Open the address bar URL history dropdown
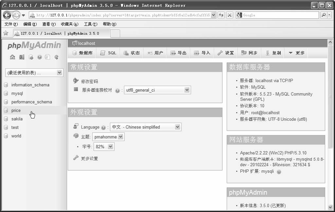 213,15
